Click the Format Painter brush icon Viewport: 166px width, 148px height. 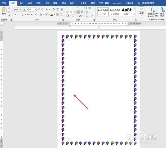pos(9,15)
